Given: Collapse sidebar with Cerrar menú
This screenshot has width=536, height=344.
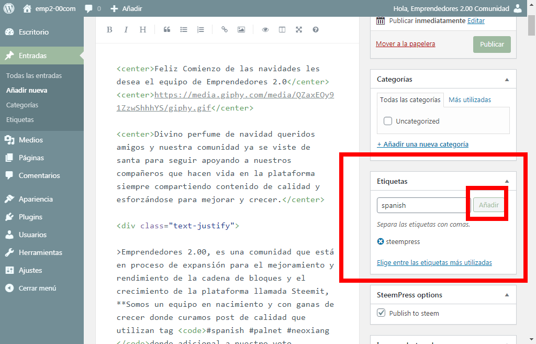Looking at the screenshot, I should click(42, 288).
